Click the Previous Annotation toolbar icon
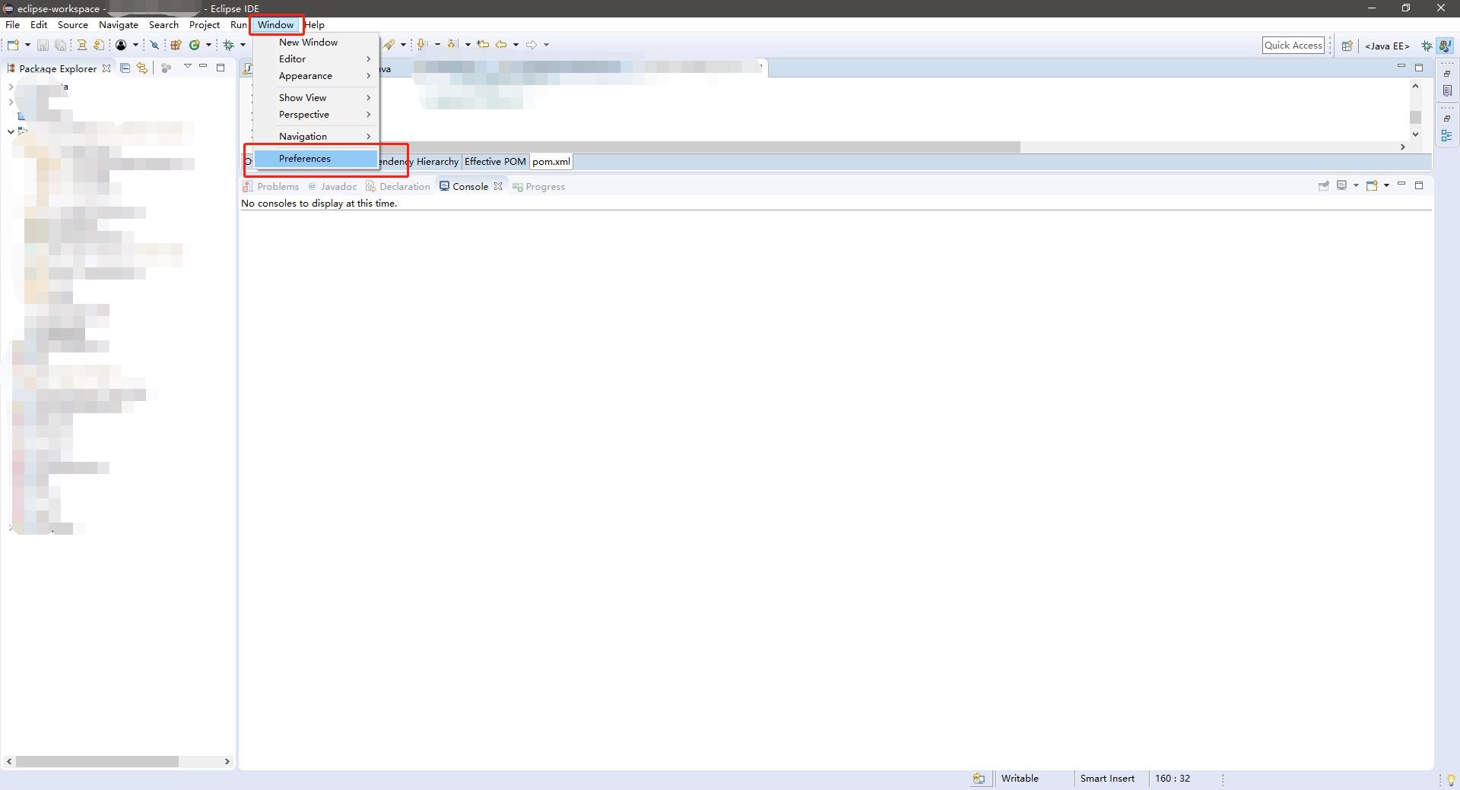Screen dimensions: 1460x790 453,44
